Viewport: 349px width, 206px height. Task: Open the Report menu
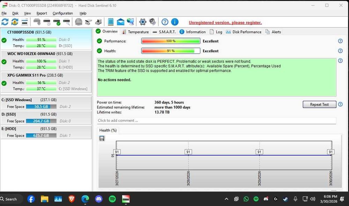pos(42,13)
